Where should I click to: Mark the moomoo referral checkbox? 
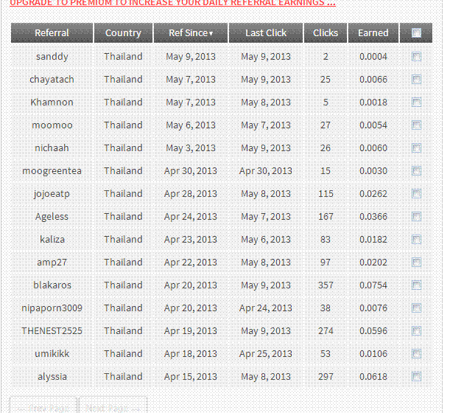(x=416, y=125)
